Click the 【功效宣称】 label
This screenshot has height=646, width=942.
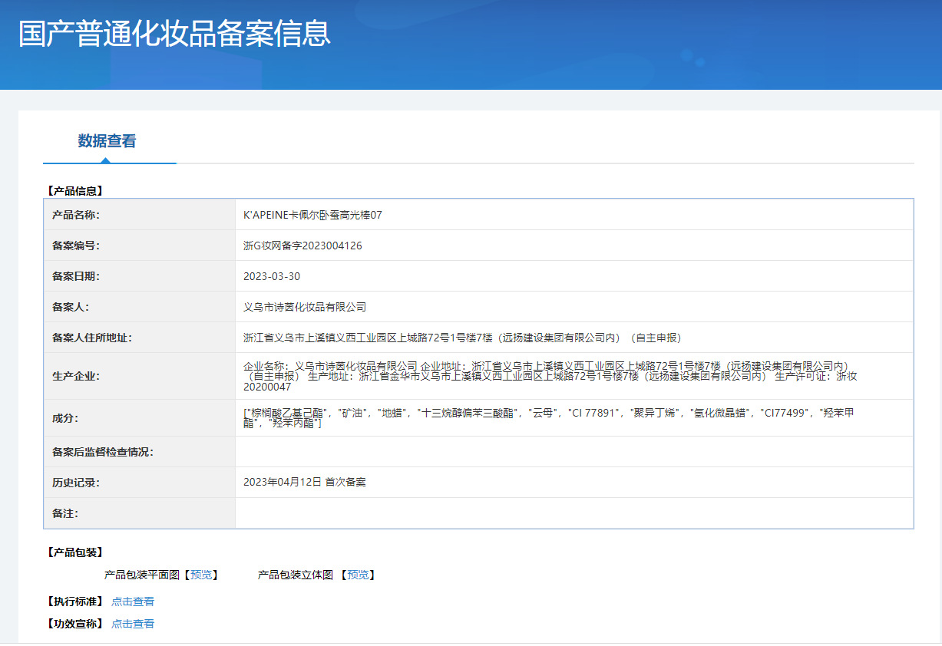click(74, 624)
